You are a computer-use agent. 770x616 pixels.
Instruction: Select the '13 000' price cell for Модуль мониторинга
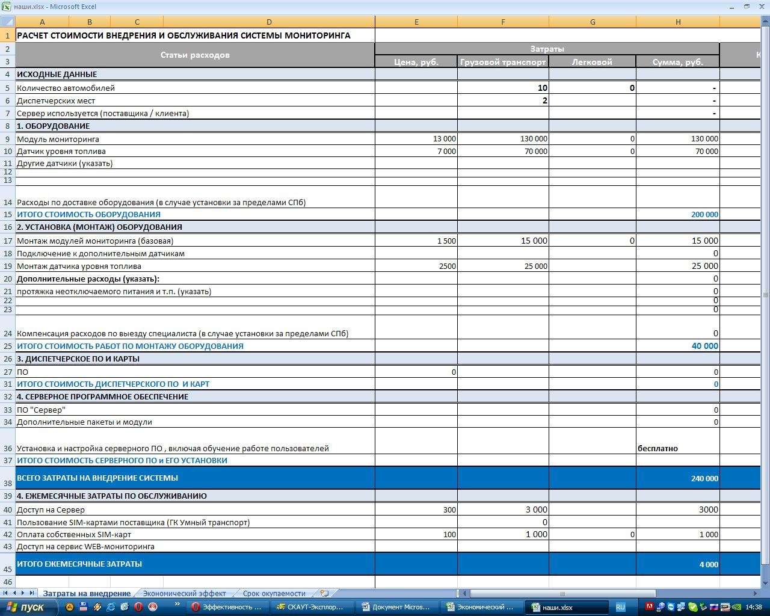pyautogui.click(x=416, y=138)
